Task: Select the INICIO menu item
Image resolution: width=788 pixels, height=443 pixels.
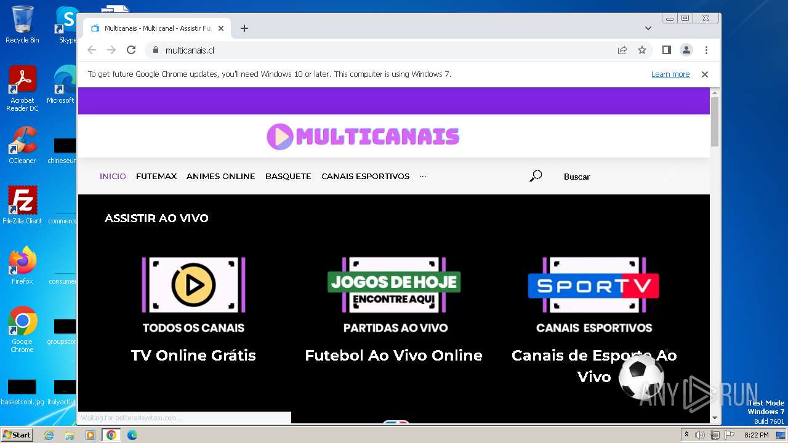Action: point(113,177)
